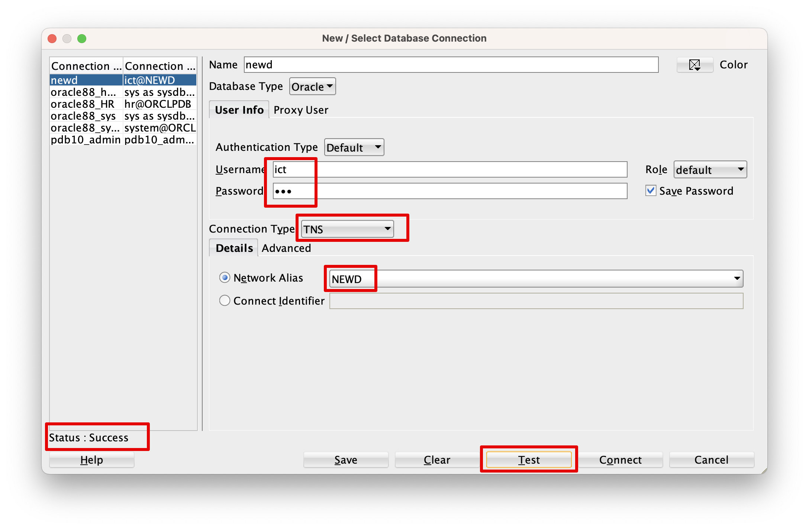Click the green zoom window button

[x=82, y=39]
